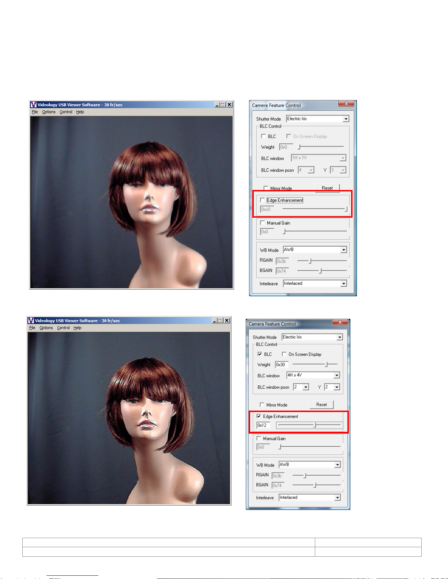The image size is (448, 579).
Task: Open BLC window posn X dropdown in lower panel
Action: [306, 387]
